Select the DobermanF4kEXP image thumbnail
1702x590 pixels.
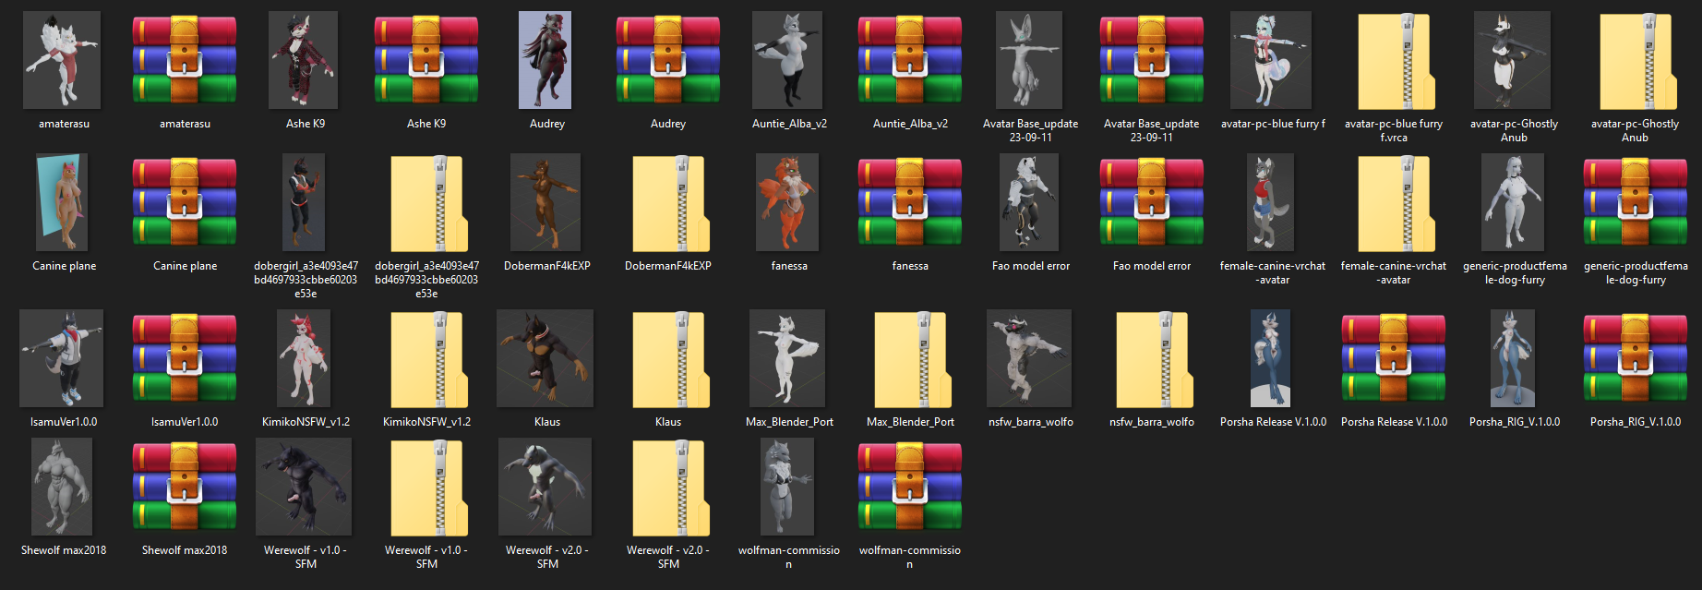coord(545,202)
